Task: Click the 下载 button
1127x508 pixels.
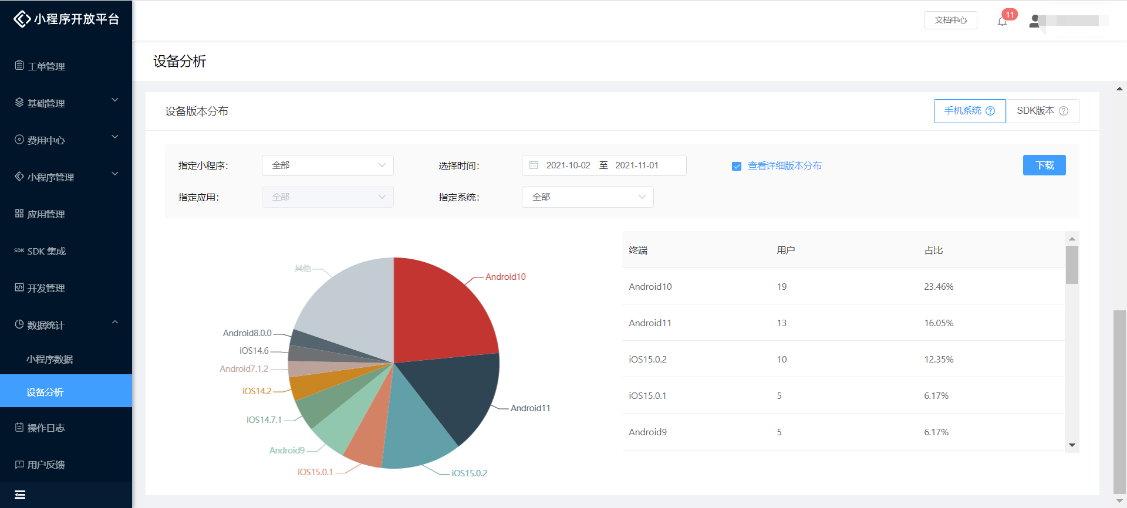Action: 1044,165
